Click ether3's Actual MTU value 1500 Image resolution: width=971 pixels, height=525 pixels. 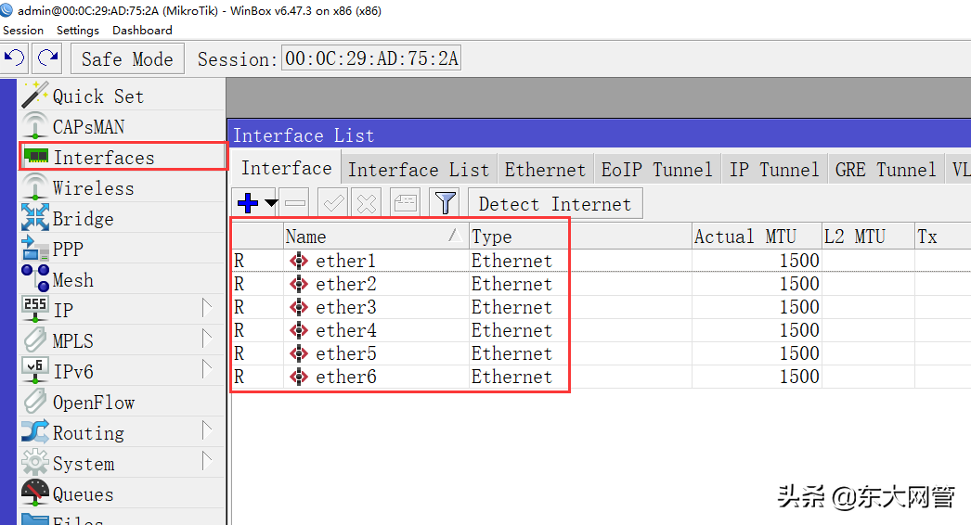(799, 307)
